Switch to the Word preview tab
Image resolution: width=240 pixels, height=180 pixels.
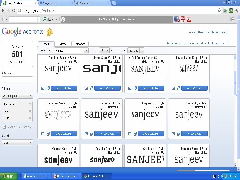coord(46,44)
